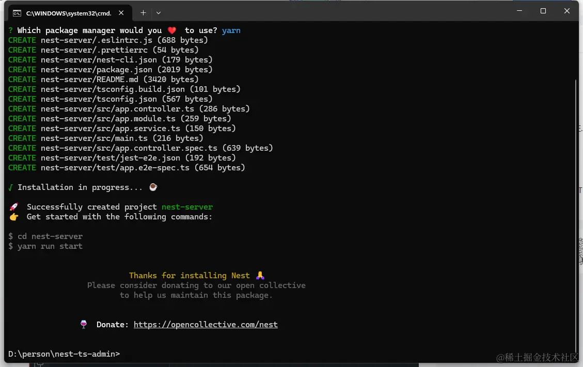
Task: Click the praying hands emoji
Action: click(260, 276)
